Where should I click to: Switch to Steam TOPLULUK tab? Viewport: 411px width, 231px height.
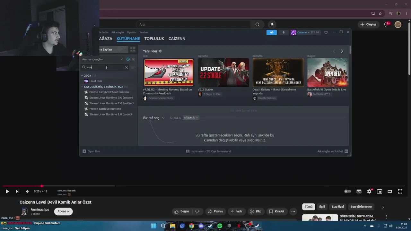click(x=154, y=39)
